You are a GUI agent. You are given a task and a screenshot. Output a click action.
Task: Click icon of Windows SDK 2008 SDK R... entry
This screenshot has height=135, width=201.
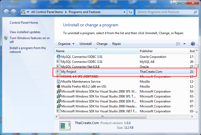point(59,101)
